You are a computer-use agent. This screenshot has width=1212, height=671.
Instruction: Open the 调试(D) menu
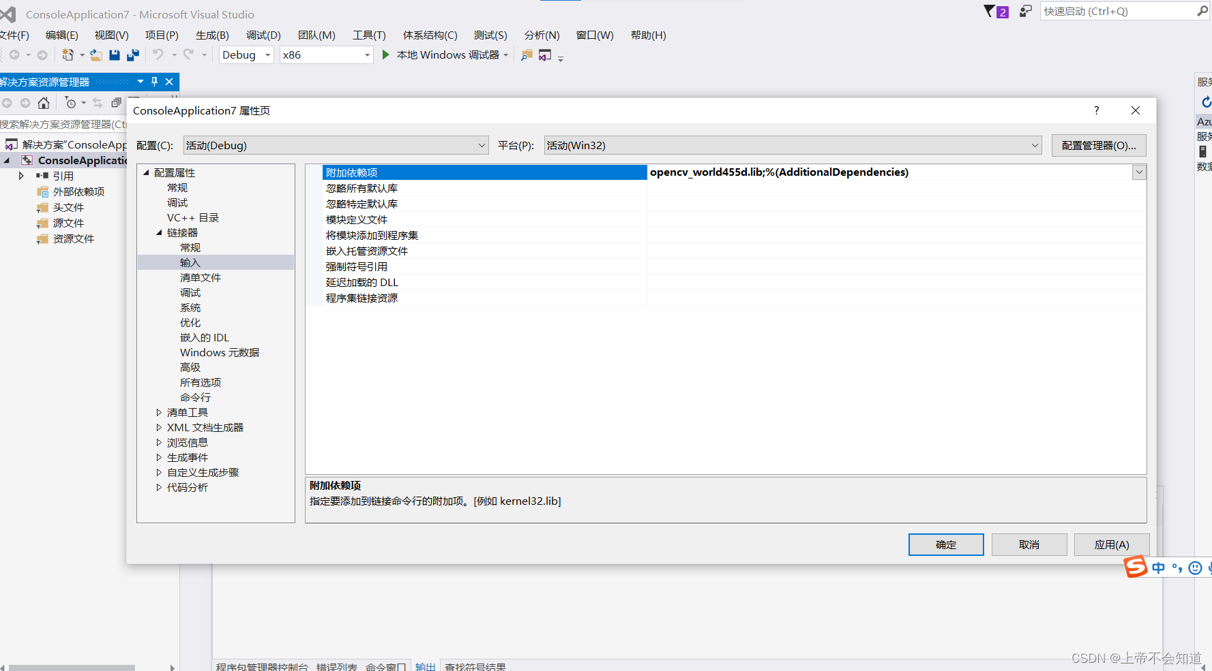[x=263, y=35]
